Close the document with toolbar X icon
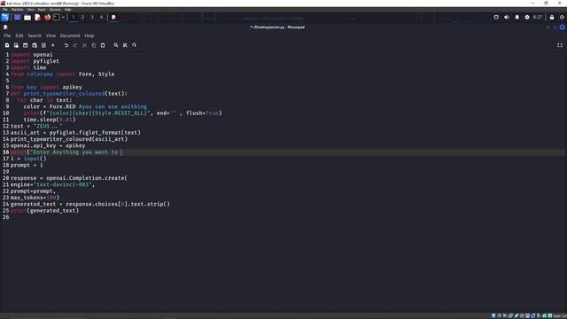 pyautogui.click(x=53, y=45)
